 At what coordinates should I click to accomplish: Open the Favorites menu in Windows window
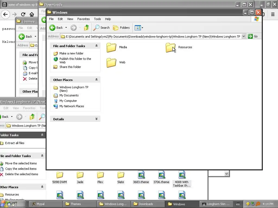coord(84,19)
